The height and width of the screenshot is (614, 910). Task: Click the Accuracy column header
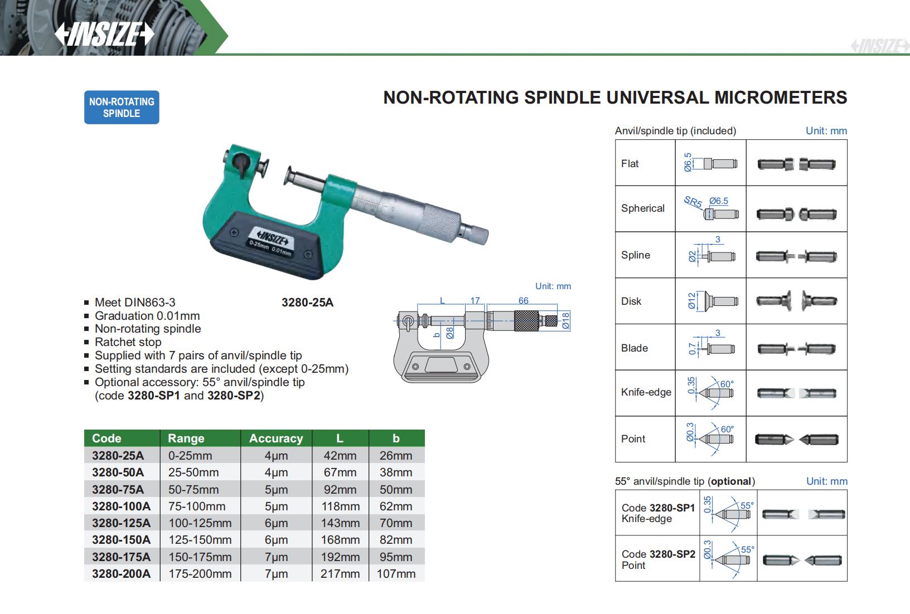pyautogui.click(x=276, y=438)
